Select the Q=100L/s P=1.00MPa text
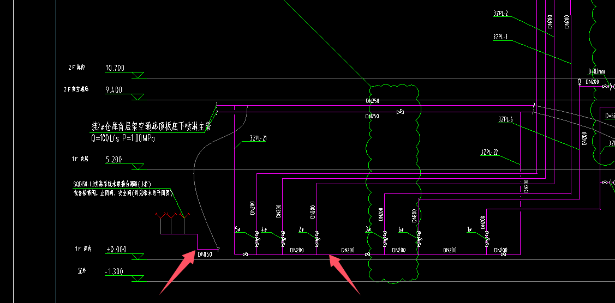This screenshot has height=303, width=615. click(123, 138)
